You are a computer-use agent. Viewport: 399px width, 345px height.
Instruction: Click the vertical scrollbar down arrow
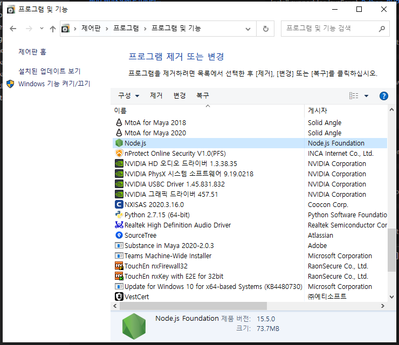point(391,297)
